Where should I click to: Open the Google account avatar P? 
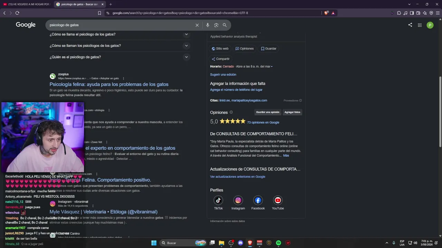tap(430, 25)
